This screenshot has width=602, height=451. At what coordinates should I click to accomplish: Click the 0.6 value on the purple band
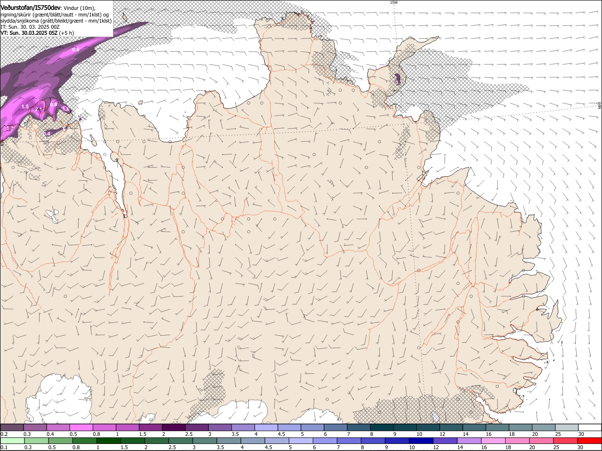click(x=76, y=49)
